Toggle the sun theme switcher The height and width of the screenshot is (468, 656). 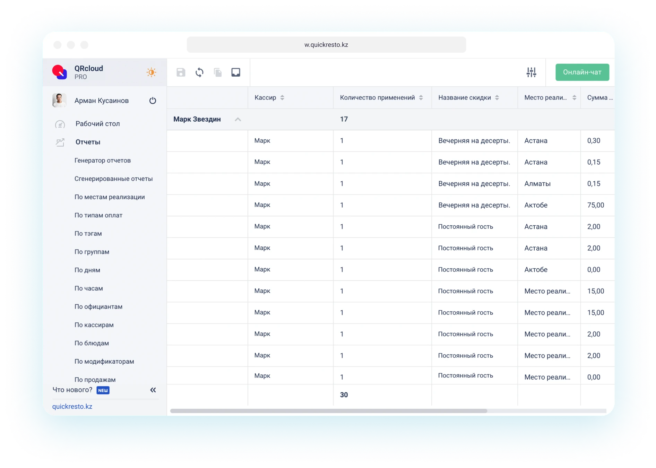(x=151, y=72)
